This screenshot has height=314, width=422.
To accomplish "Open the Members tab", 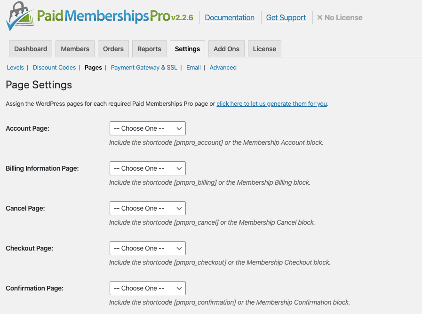I will click(75, 49).
